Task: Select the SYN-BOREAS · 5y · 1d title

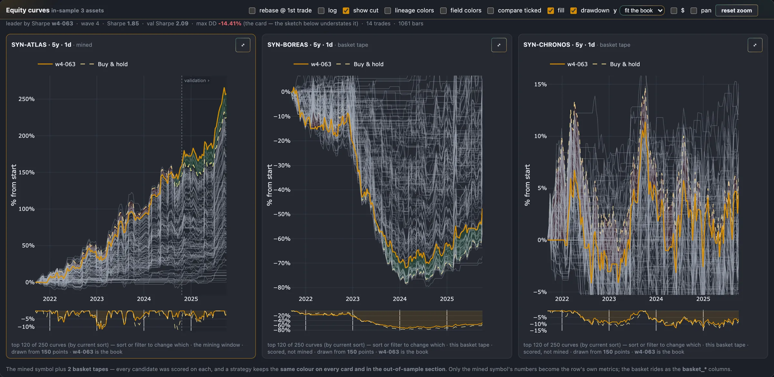Action: (x=300, y=45)
